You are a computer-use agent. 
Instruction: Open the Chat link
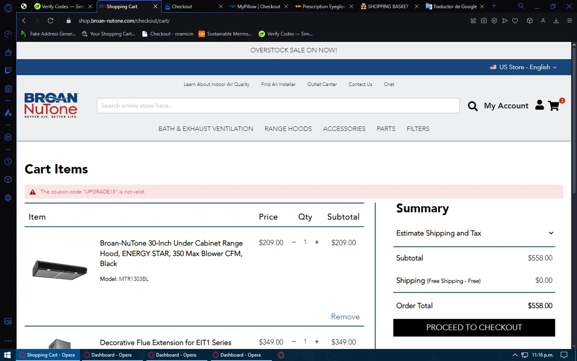389,84
